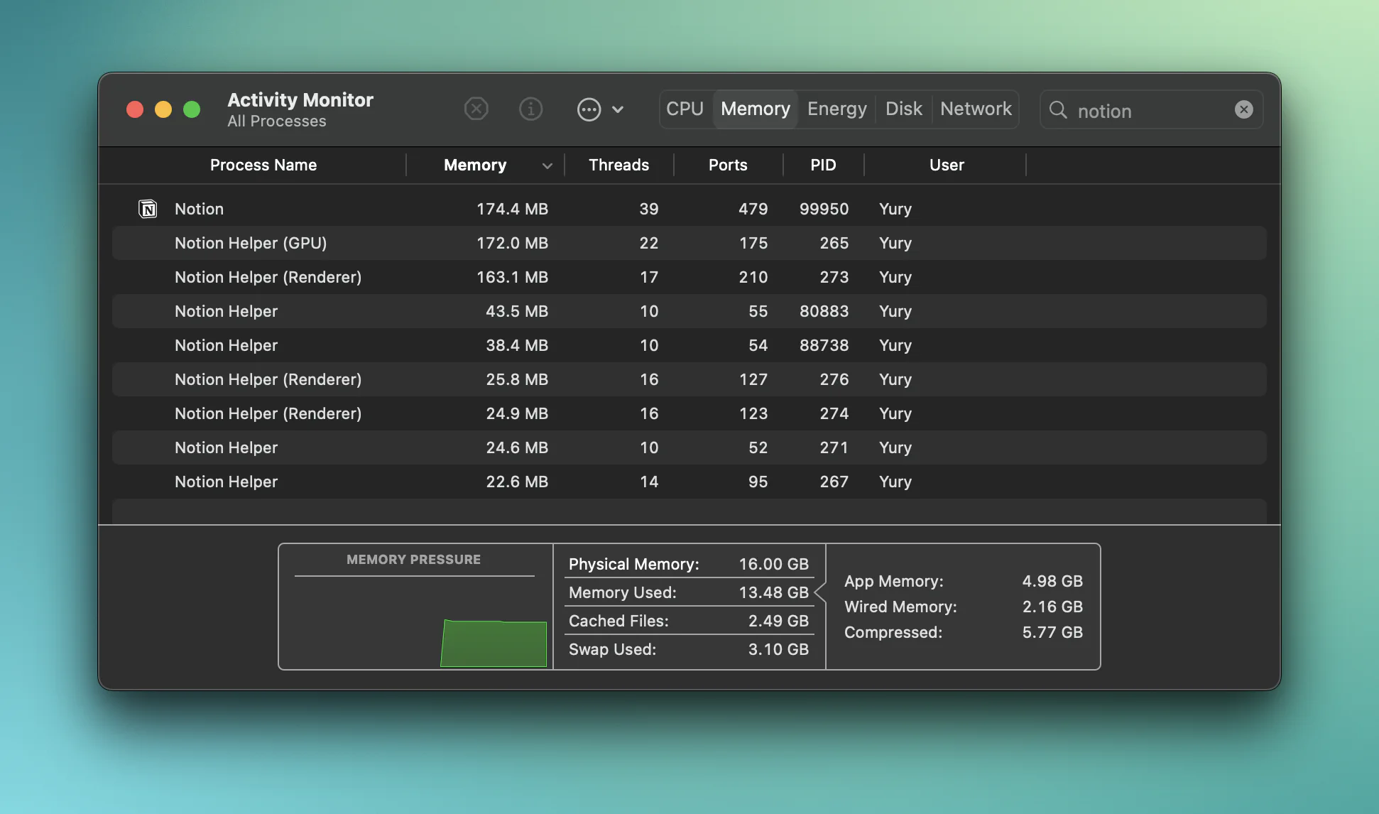View the Network tab

(x=976, y=109)
